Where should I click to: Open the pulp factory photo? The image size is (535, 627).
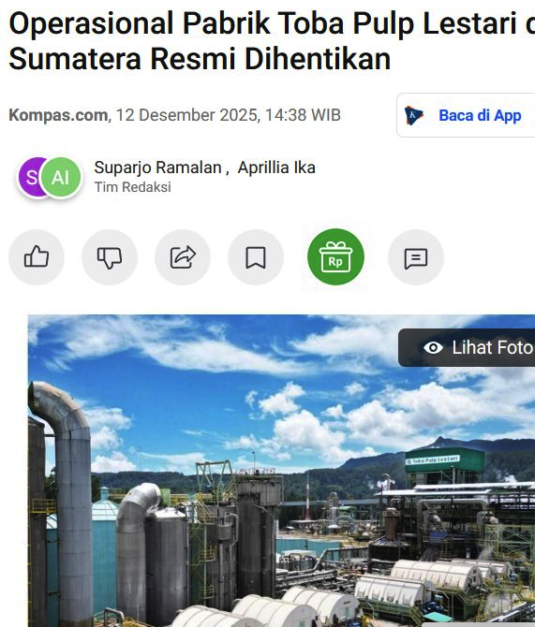pos(281,471)
